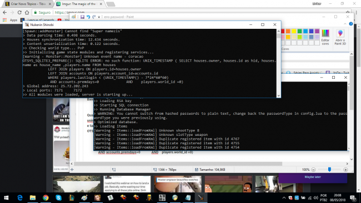Image resolution: width=361 pixels, height=203 pixels.
Task: Reload the Imgur page in Chrome
Action: tap(19, 12)
